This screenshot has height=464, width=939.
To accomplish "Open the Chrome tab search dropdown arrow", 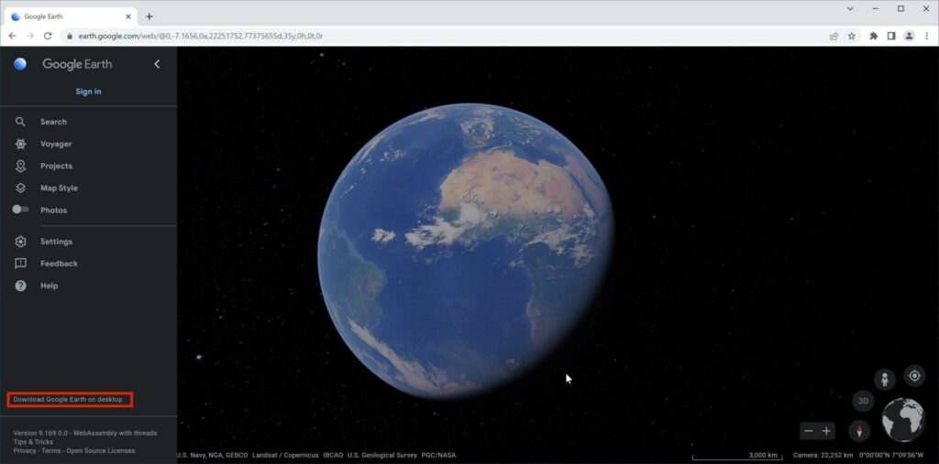I will pos(850,8).
